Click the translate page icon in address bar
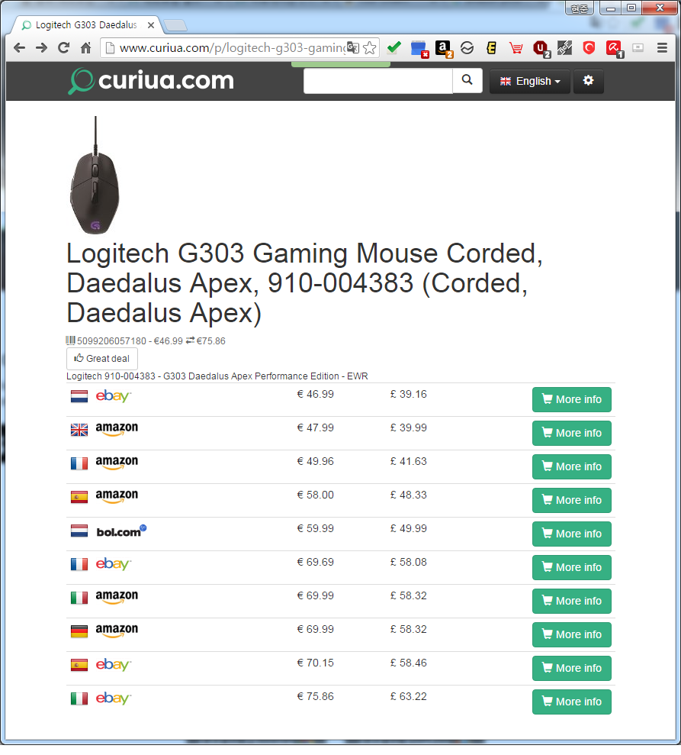 click(x=352, y=48)
